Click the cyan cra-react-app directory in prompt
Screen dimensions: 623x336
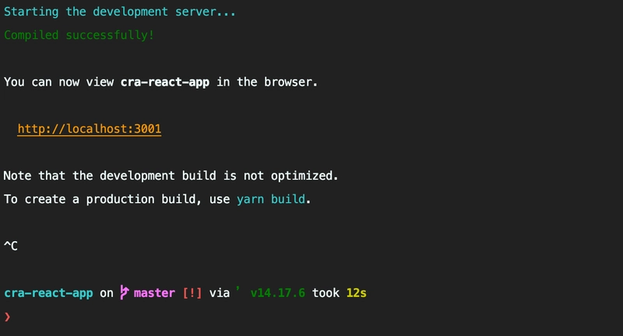[x=48, y=293]
